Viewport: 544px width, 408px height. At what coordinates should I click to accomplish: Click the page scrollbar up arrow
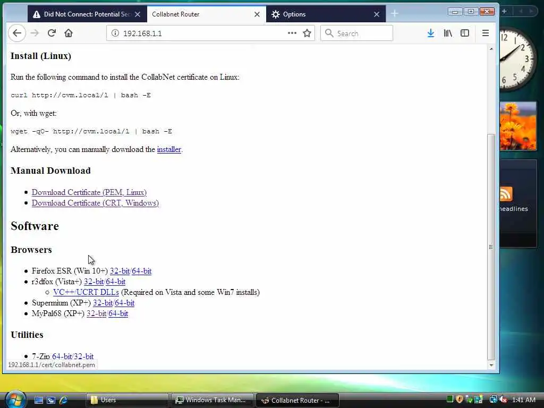pos(491,49)
